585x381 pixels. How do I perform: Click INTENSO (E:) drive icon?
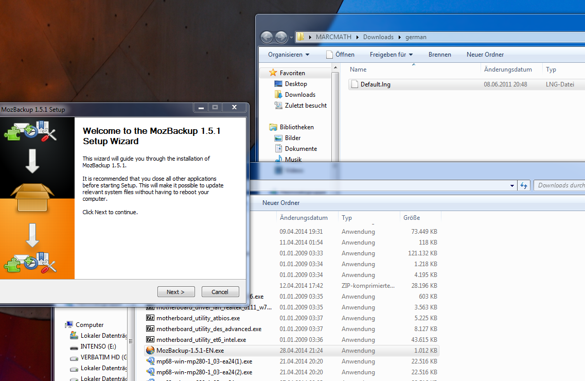(x=74, y=347)
